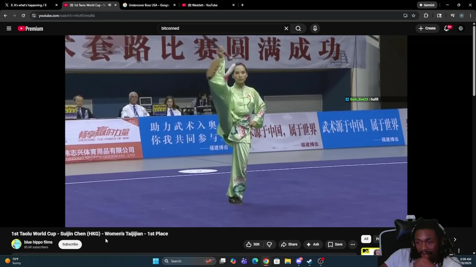Click the video title text

90,234
